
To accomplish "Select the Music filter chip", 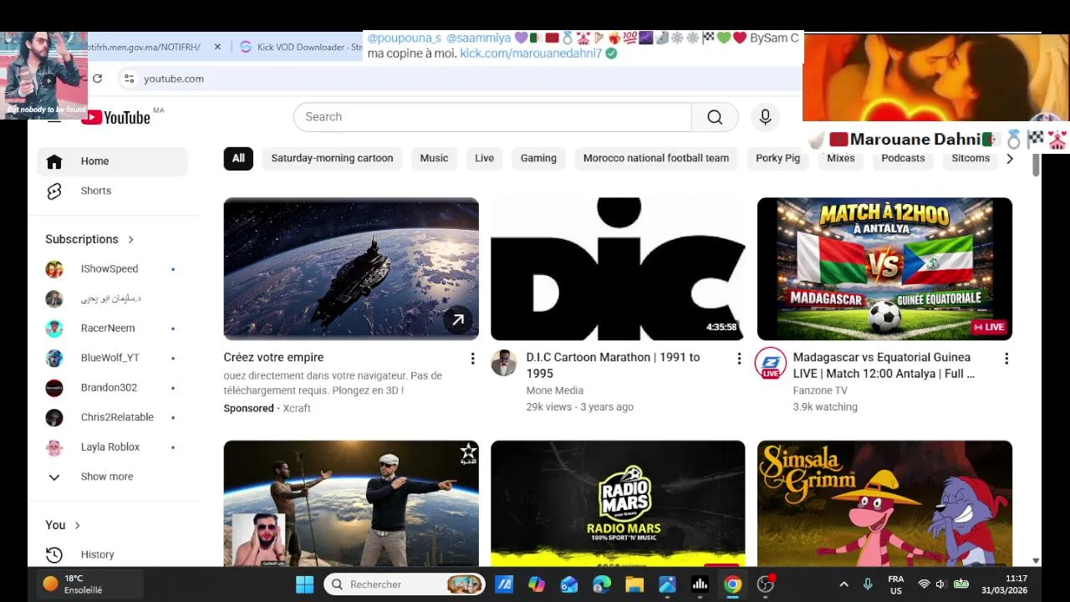I will pos(434,159).
